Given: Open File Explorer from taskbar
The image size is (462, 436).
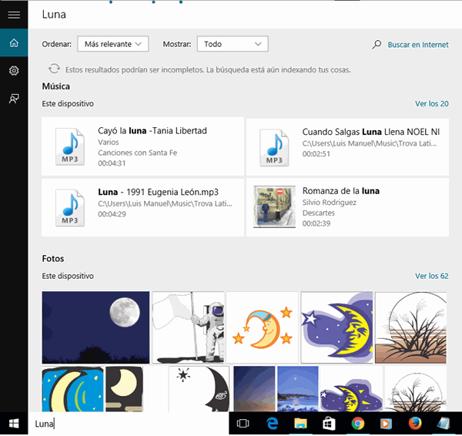Looking at the screenshot, I should click(300, 423).
